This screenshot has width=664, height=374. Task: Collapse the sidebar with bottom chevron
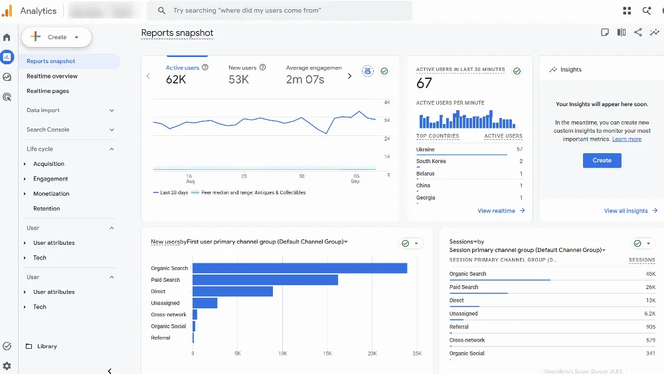110,371
